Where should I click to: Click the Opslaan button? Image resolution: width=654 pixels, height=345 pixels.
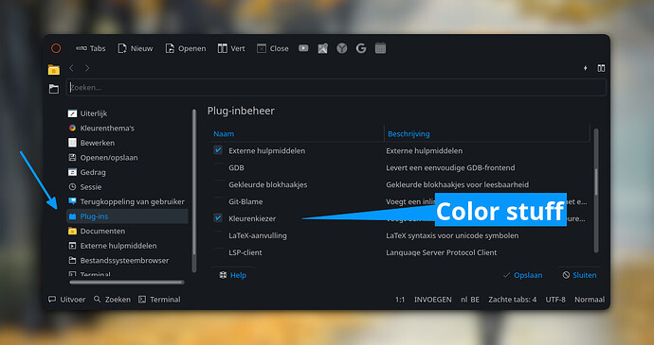pos(522,275)
